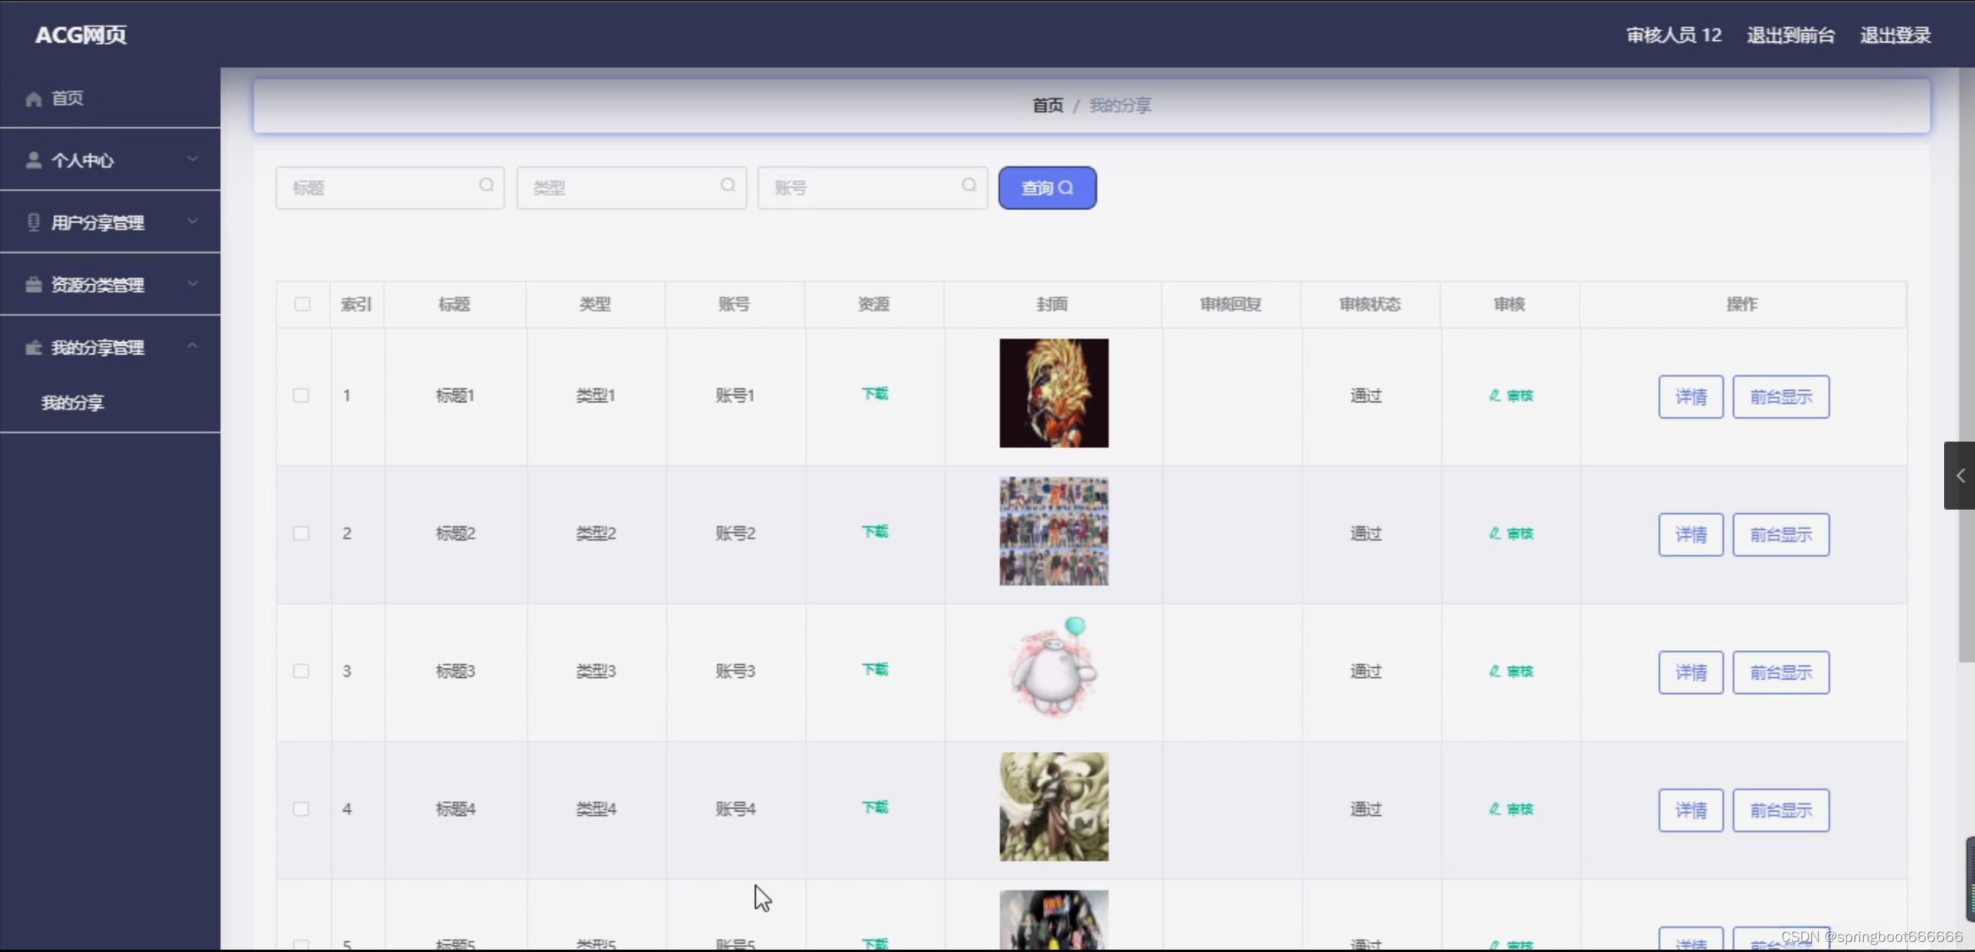Click the 审核状态 column header

tap(1370, 304)
